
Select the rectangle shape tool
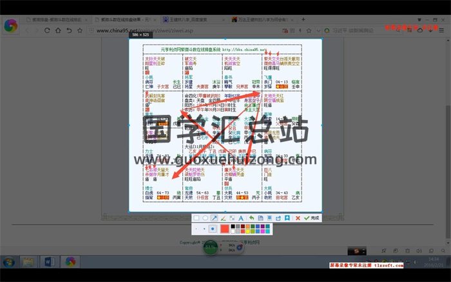(197, 218)
